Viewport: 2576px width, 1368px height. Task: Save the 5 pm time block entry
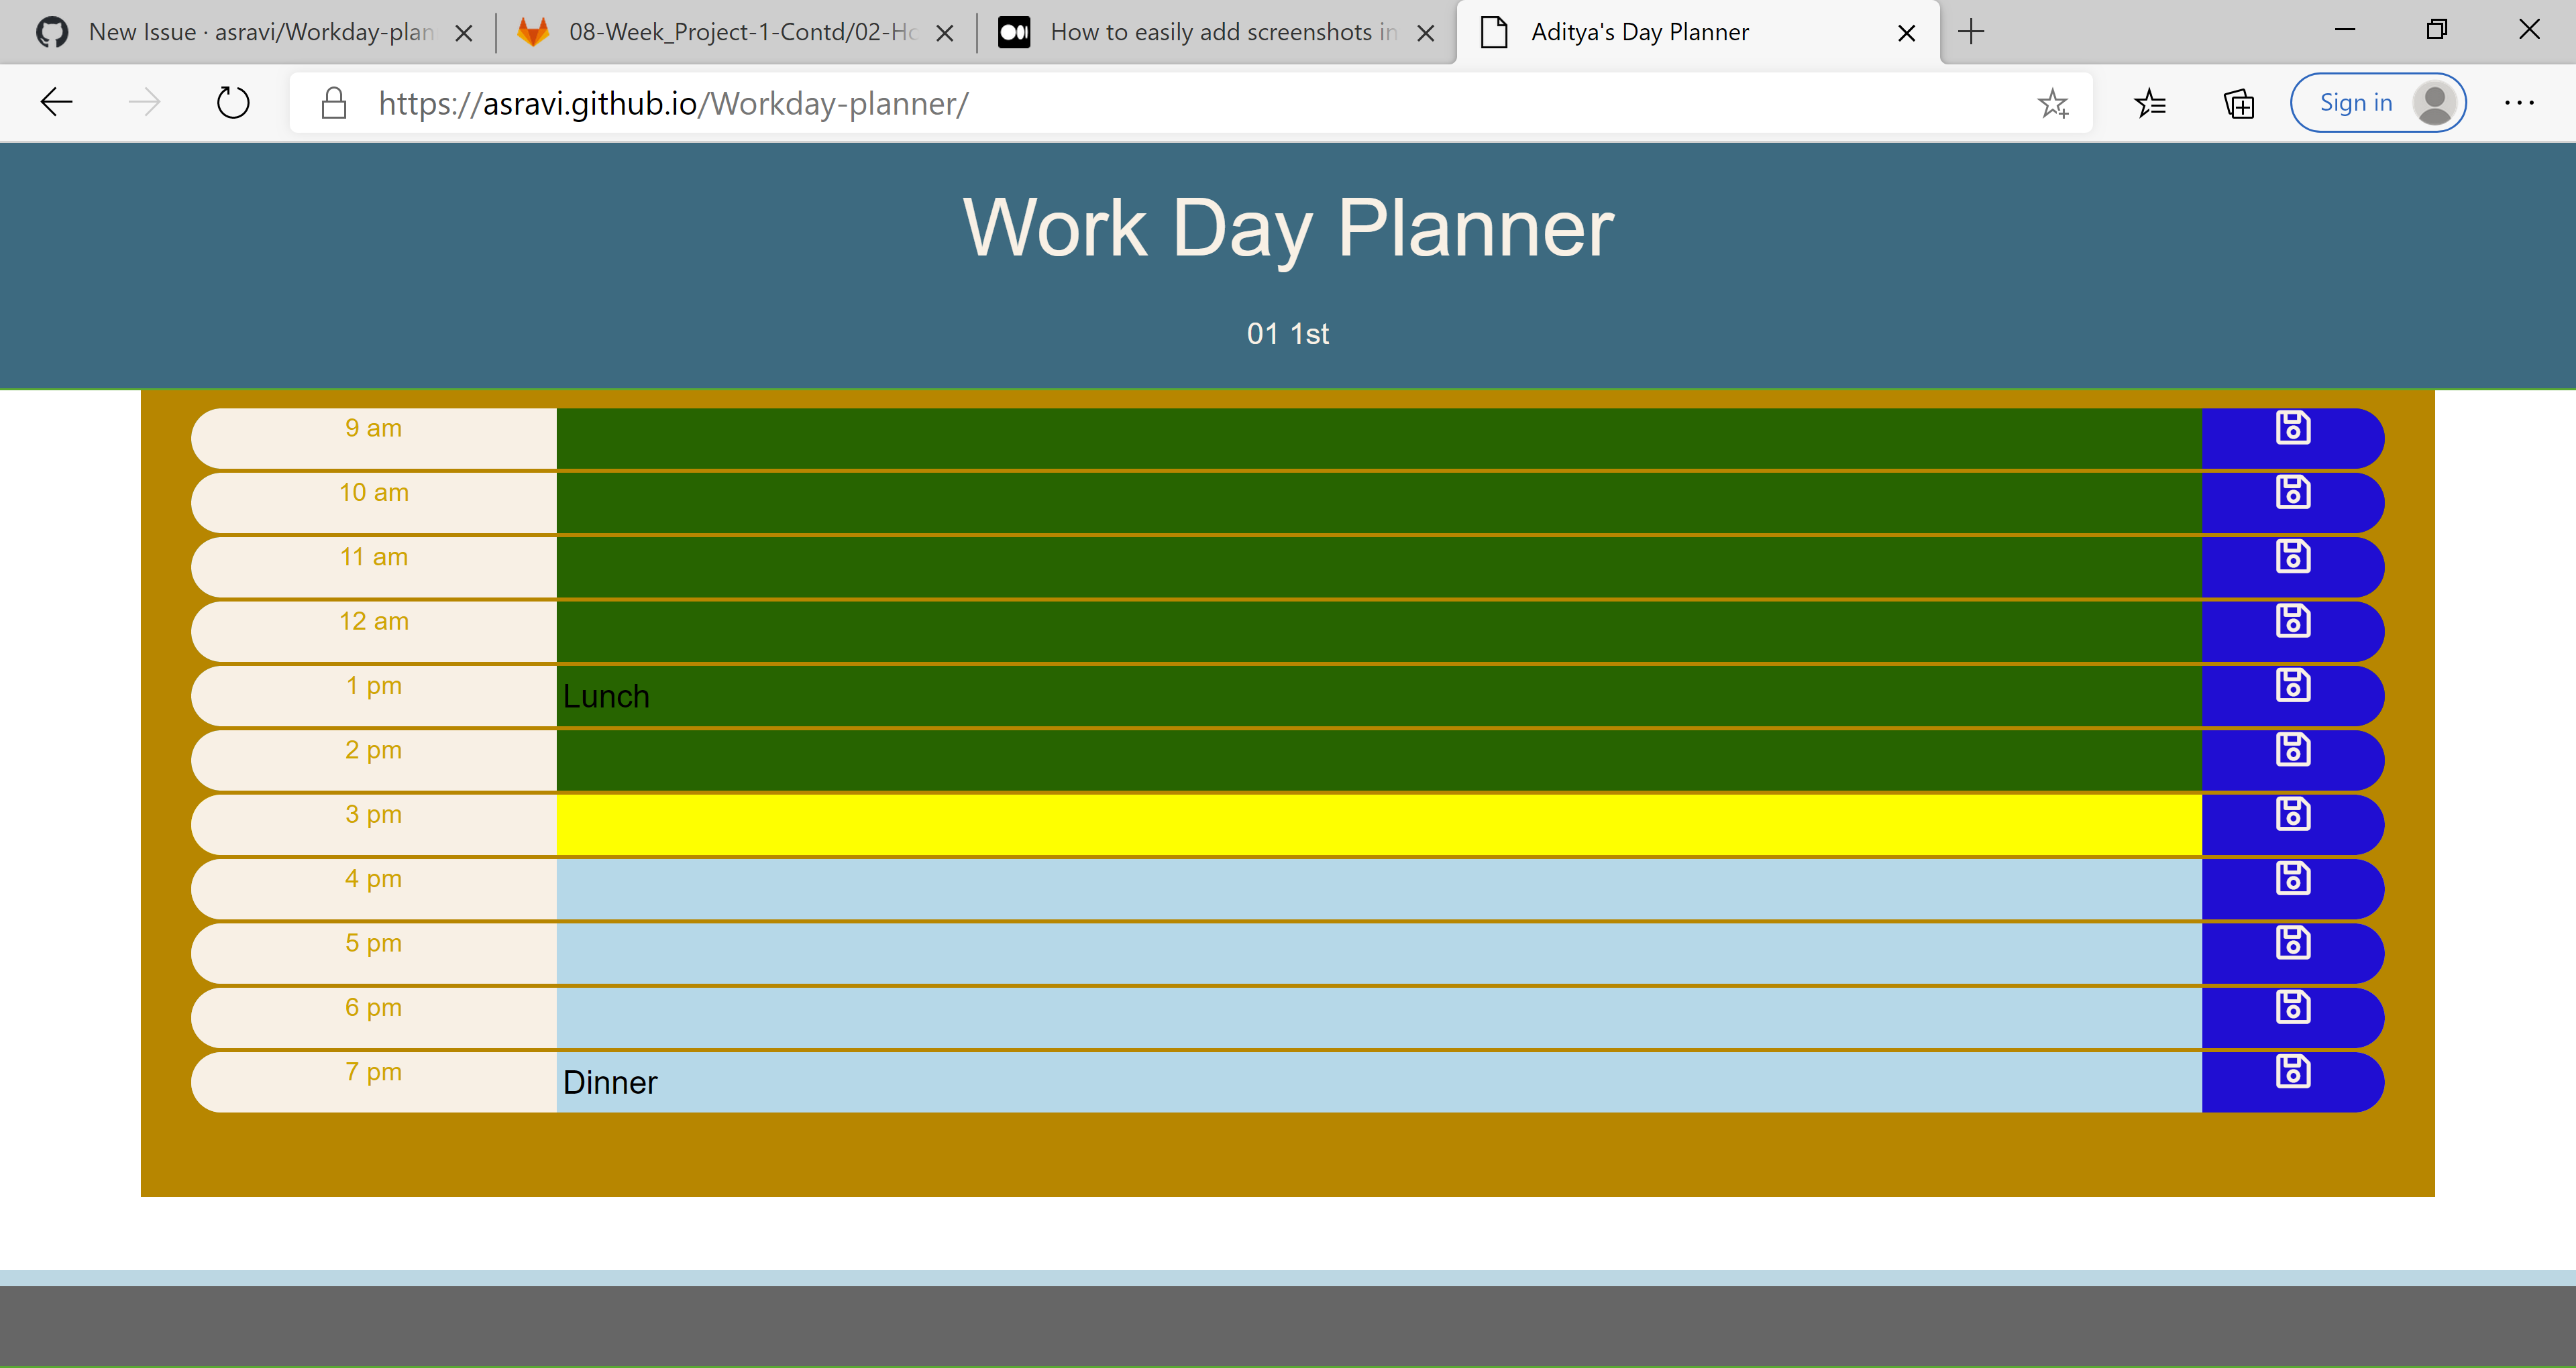2293,942
